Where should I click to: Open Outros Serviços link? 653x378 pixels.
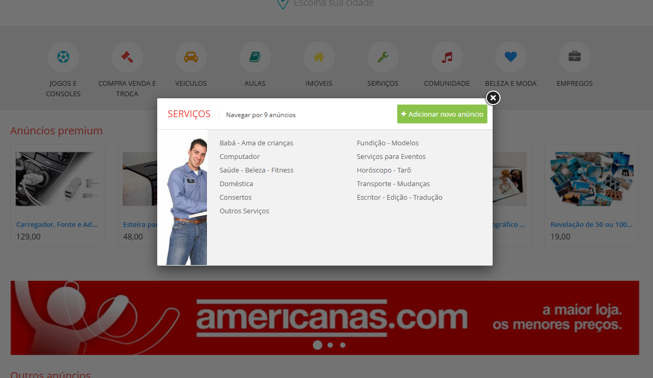tap(244, 211)
